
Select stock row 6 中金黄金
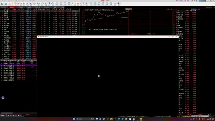[19, 72]
